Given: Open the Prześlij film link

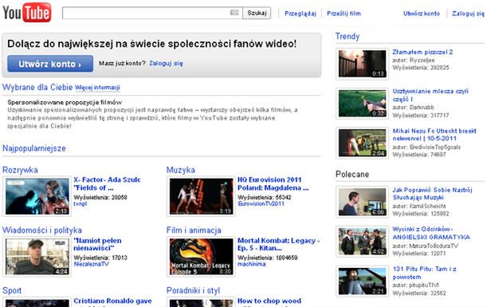Looking at the screenshot, I should (x=344, y=14).
